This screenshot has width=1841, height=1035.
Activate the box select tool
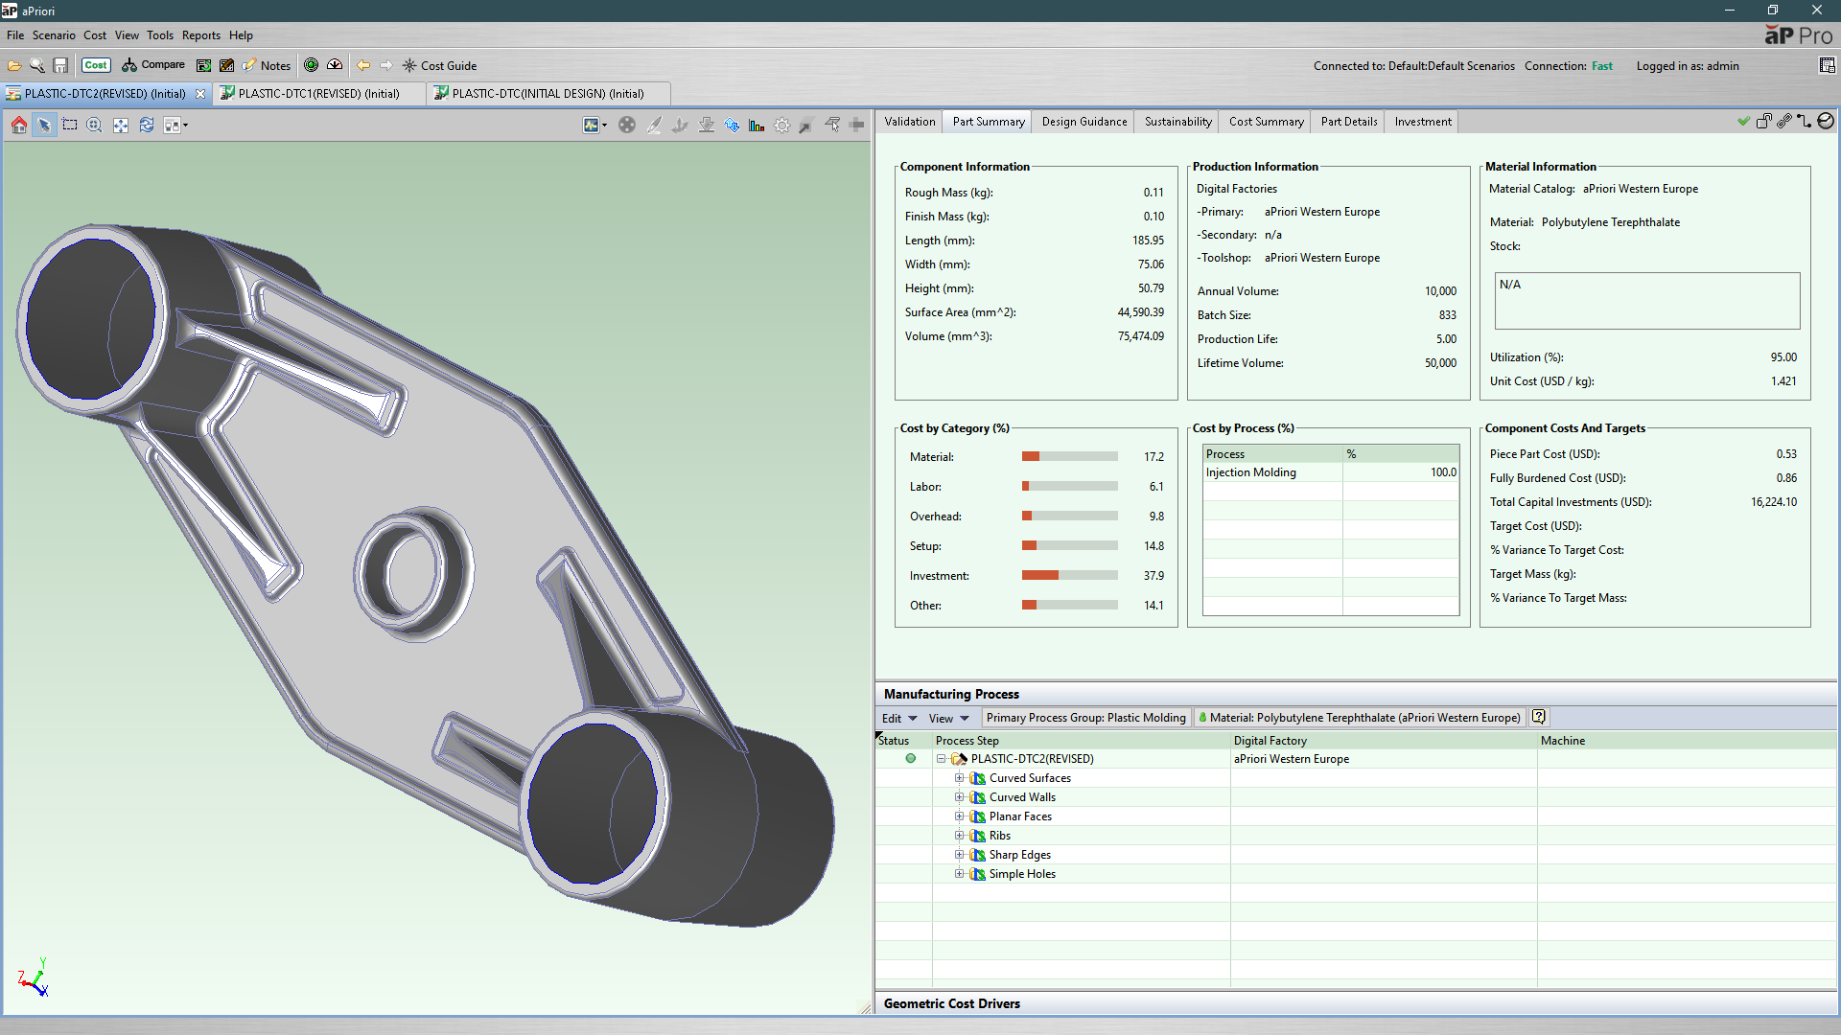(x=70, y=126)
